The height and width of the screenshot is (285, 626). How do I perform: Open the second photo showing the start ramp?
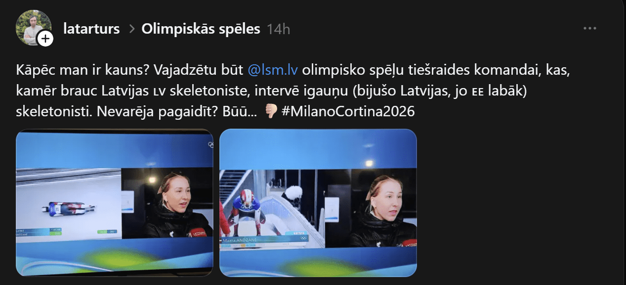point(318,202)
